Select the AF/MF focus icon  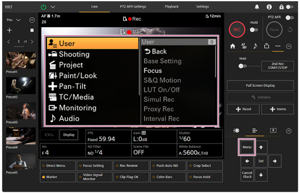(x=244, y=46)
